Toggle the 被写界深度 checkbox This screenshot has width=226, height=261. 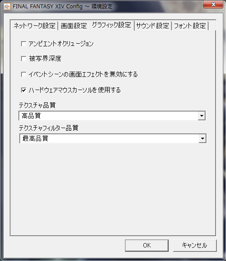(24, 59)
